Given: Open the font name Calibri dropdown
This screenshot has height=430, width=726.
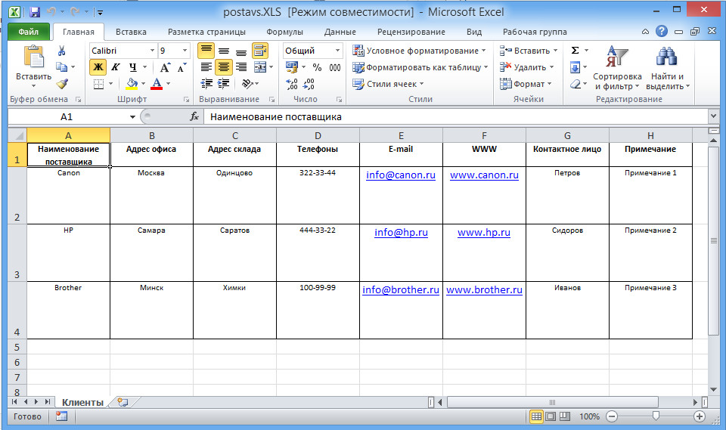Looking at the screenshot, I should click(x=152, y=51).
